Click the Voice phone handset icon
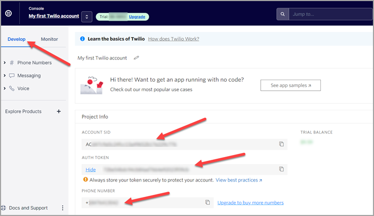 click(12, 89)
